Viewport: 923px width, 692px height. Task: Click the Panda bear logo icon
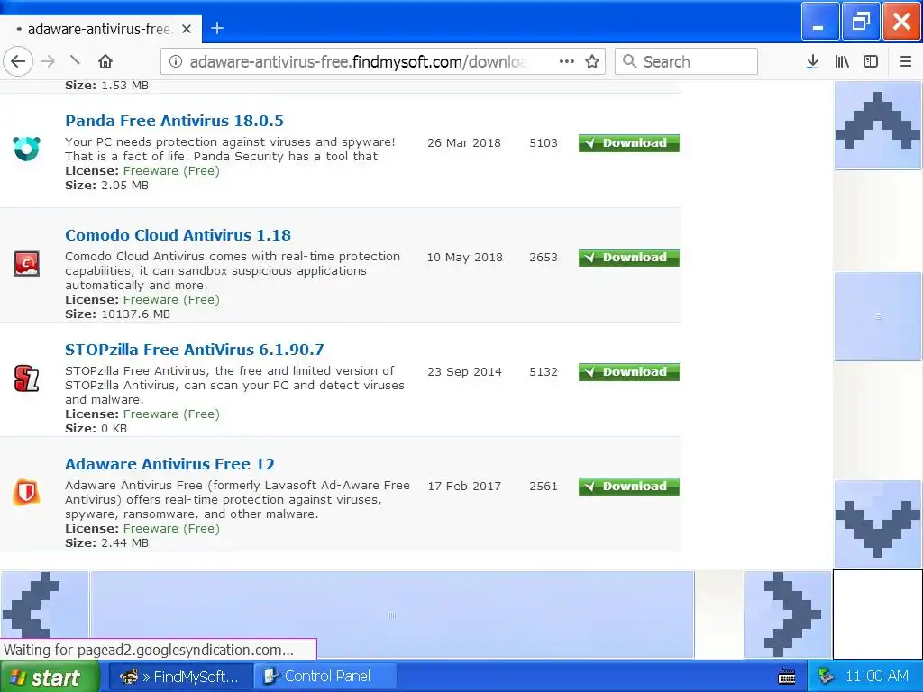click(x=26, y=149)
